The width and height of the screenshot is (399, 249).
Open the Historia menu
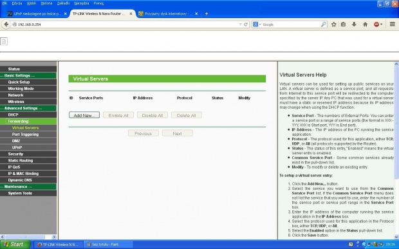point(46,3)
